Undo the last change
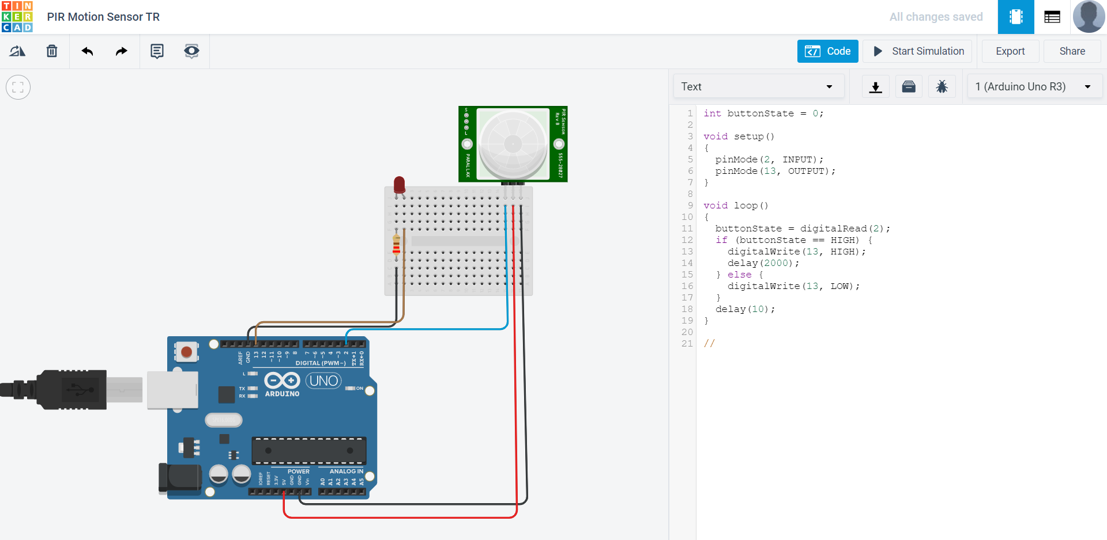Image resolution: width=1107 pixels, height=540 pixels. (x=87, y=51)
